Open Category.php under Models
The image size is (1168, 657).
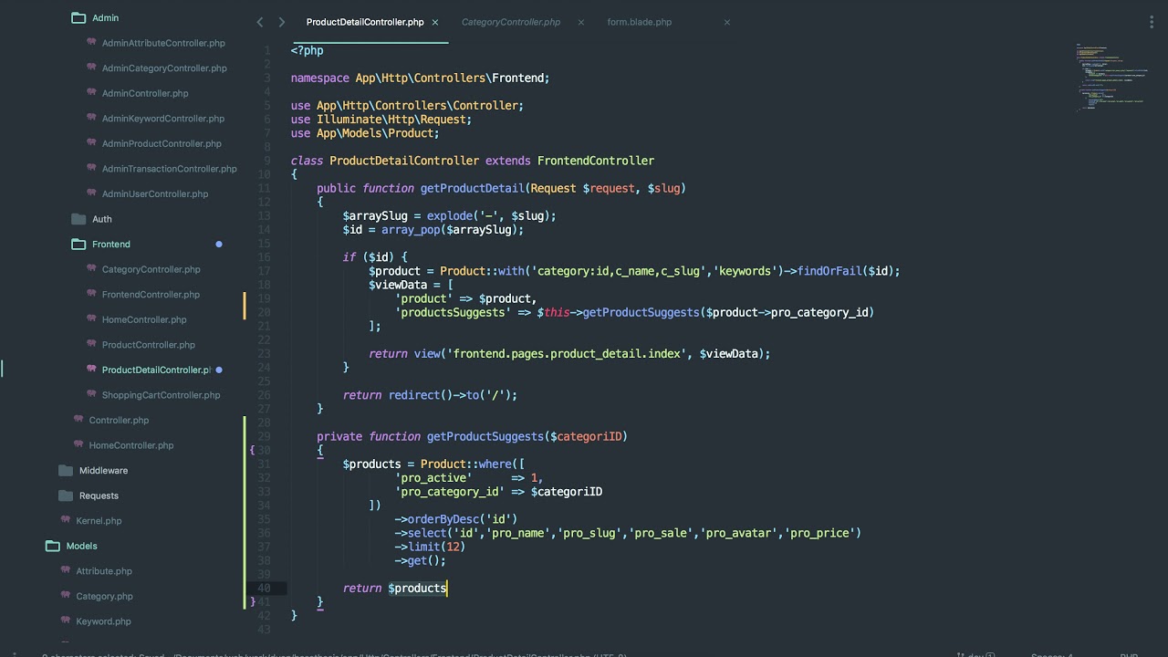[x=104, y=596]
